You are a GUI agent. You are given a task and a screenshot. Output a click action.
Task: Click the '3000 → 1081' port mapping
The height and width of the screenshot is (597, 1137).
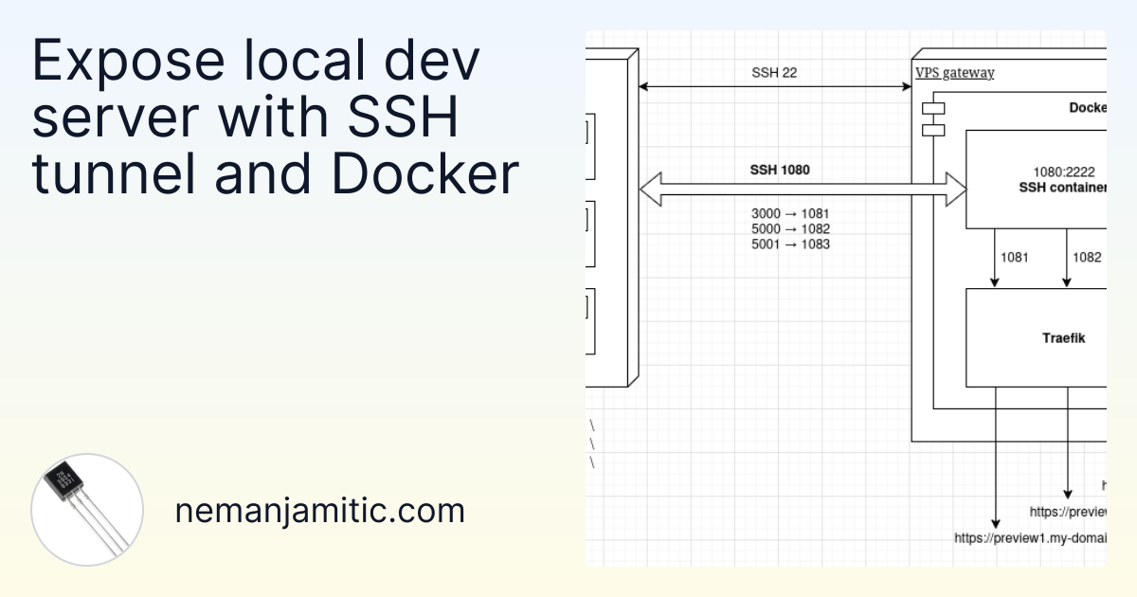[790, 214]
